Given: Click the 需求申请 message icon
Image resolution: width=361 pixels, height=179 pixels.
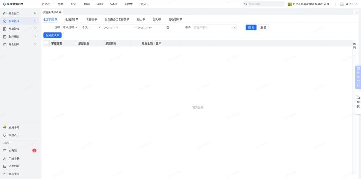Looking at the screenshot, I should pos(5,174).
